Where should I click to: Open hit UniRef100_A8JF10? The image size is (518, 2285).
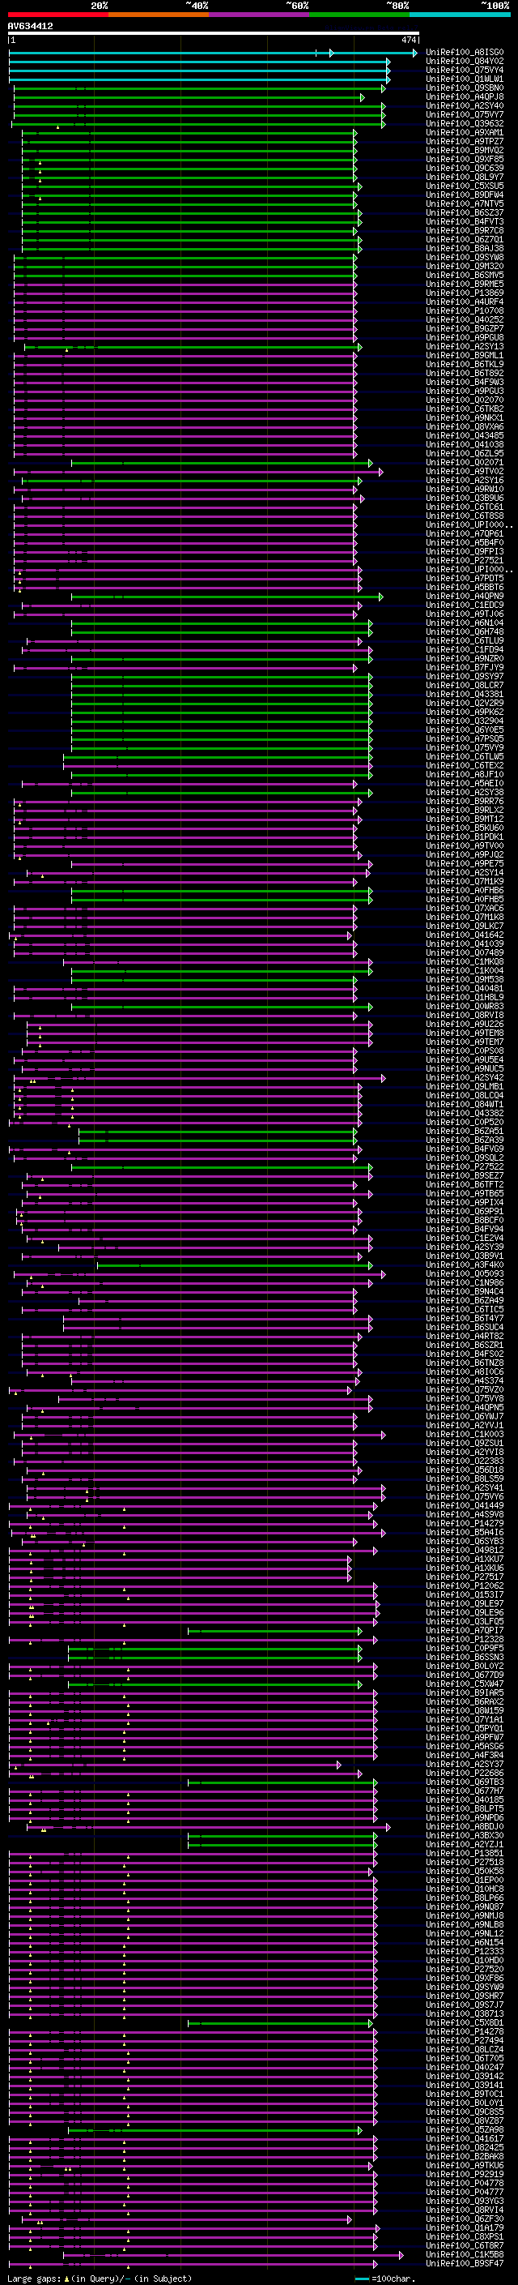click(x=465, y=775)
